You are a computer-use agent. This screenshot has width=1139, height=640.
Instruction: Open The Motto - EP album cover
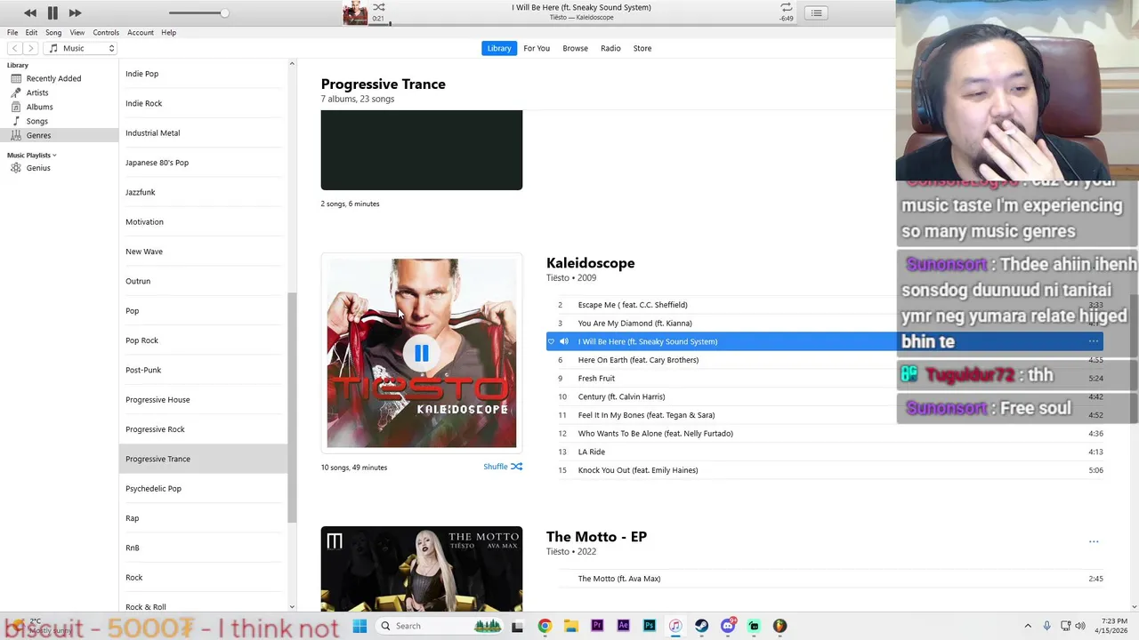click(422, 569)
